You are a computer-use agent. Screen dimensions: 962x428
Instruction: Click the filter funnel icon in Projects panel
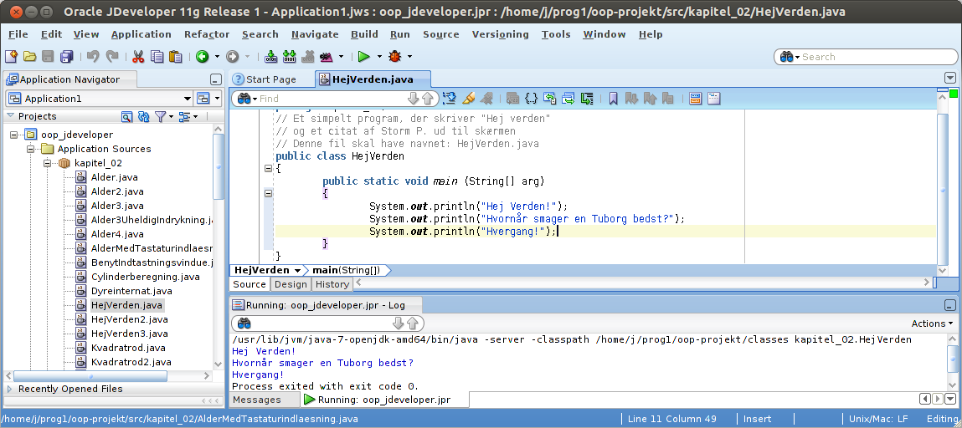pos(162,116)
